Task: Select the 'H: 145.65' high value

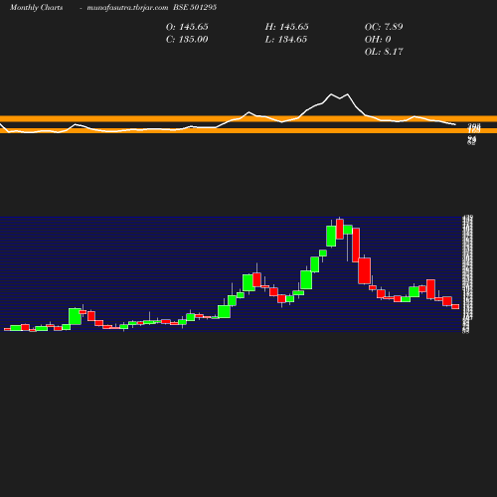Action: [x=286, y=27]
